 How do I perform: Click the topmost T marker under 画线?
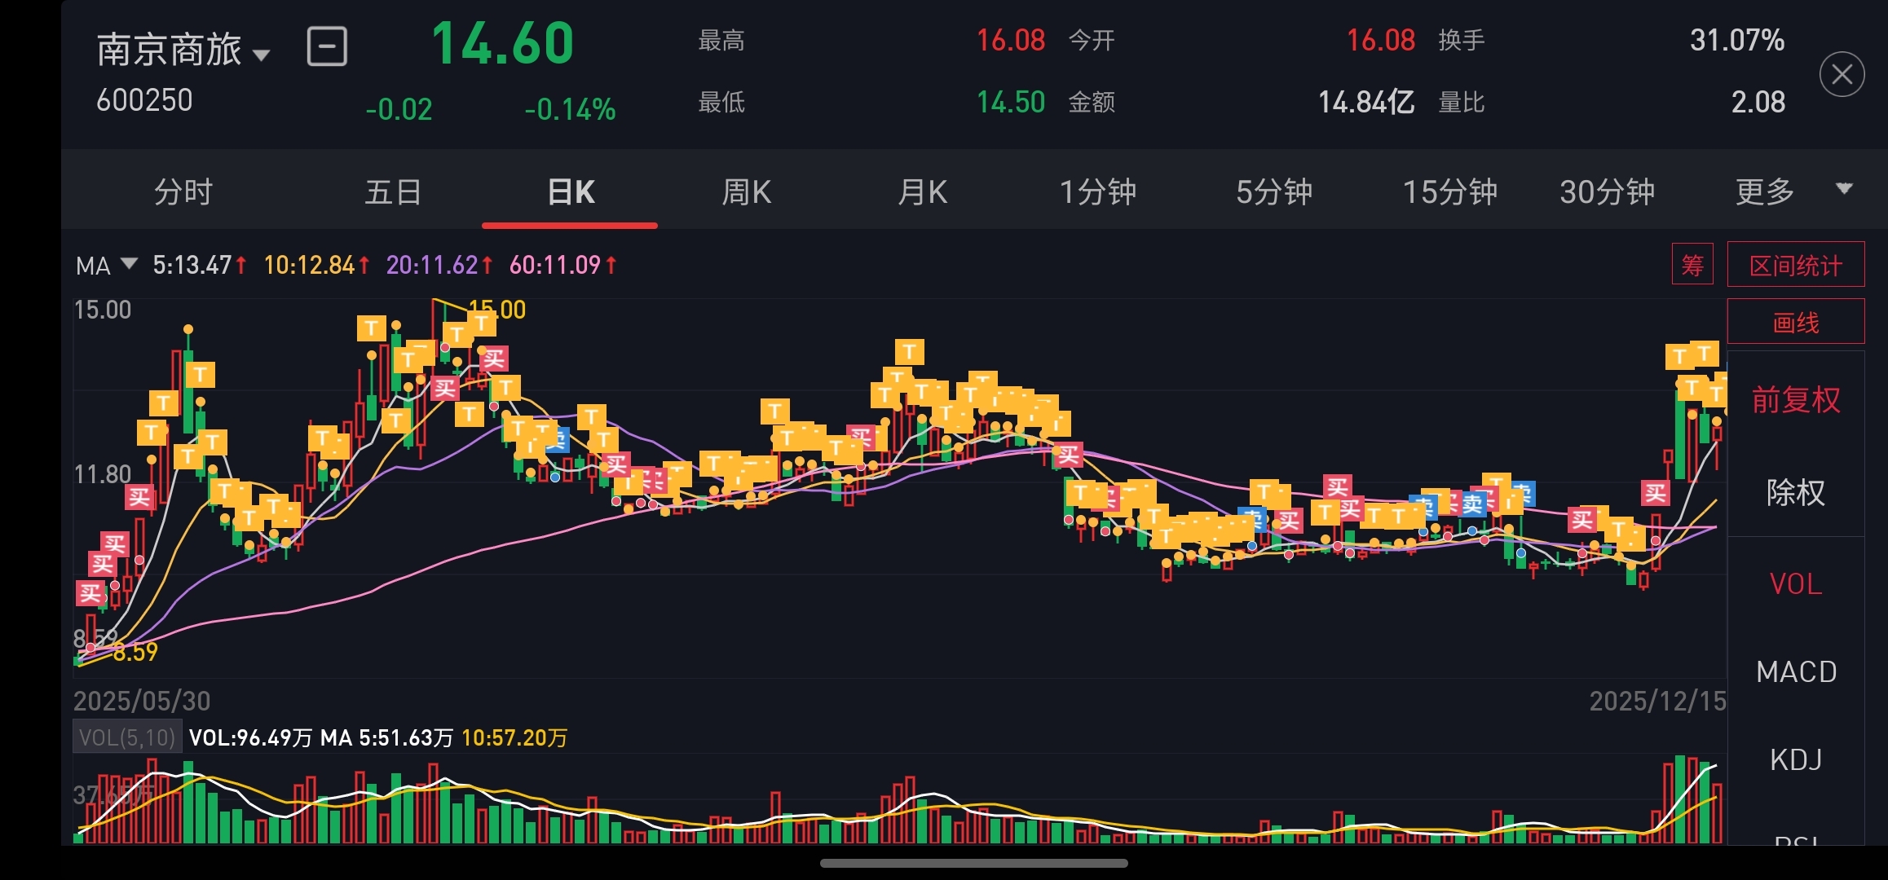click(x=1705, y=353)
